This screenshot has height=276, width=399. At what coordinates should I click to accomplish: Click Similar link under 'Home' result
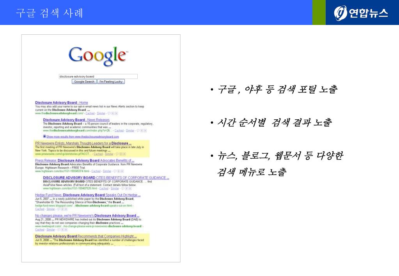tap(101, 113)
